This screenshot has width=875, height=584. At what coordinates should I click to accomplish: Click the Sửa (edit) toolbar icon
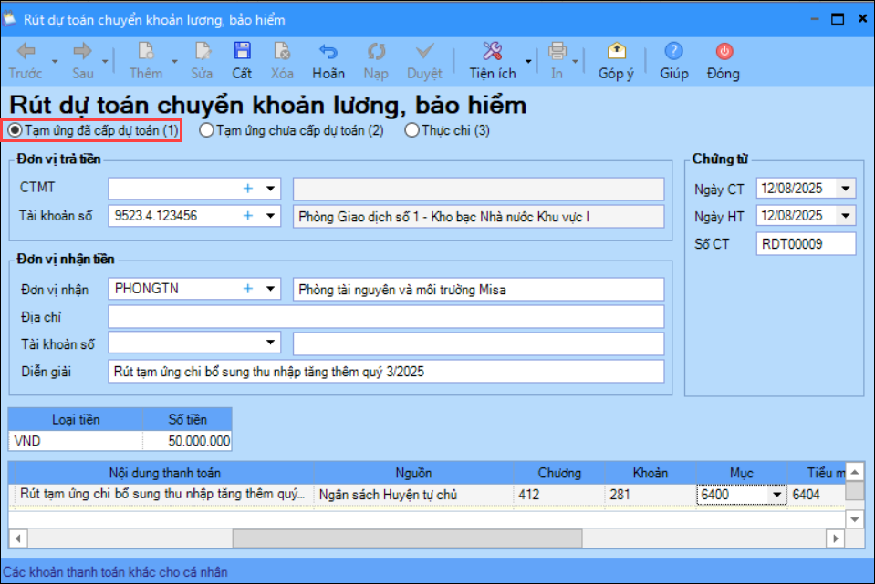[202, 51]
